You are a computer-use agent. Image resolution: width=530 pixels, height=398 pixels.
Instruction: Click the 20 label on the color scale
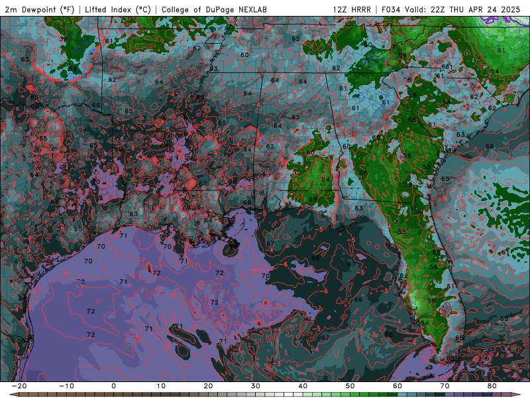pyautogui.click(x=208, y=386)
